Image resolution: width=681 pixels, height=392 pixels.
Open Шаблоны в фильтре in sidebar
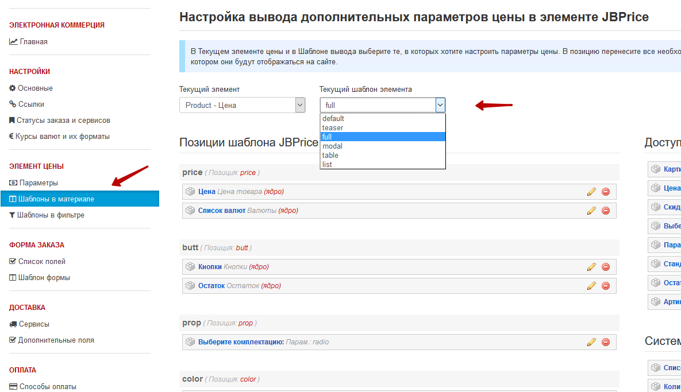pyautogui.click(x=51, y=215)
